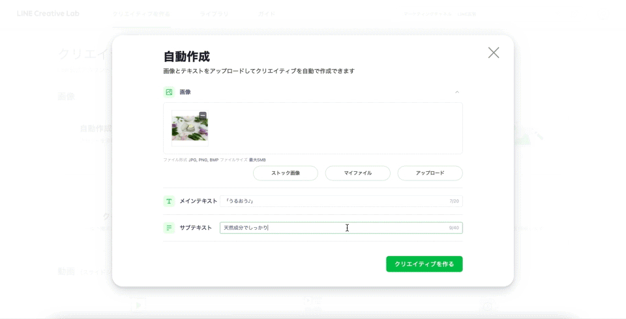This screenshot has width=626, height=319.
Task: Open マイファイル my files
Action: tap(358, 173)
